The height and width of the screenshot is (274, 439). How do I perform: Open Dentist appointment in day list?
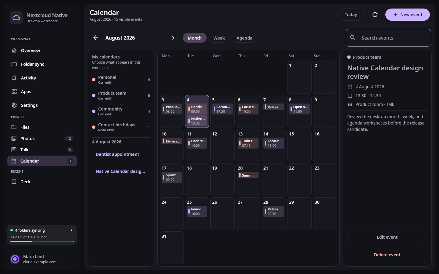coord(117,154)
